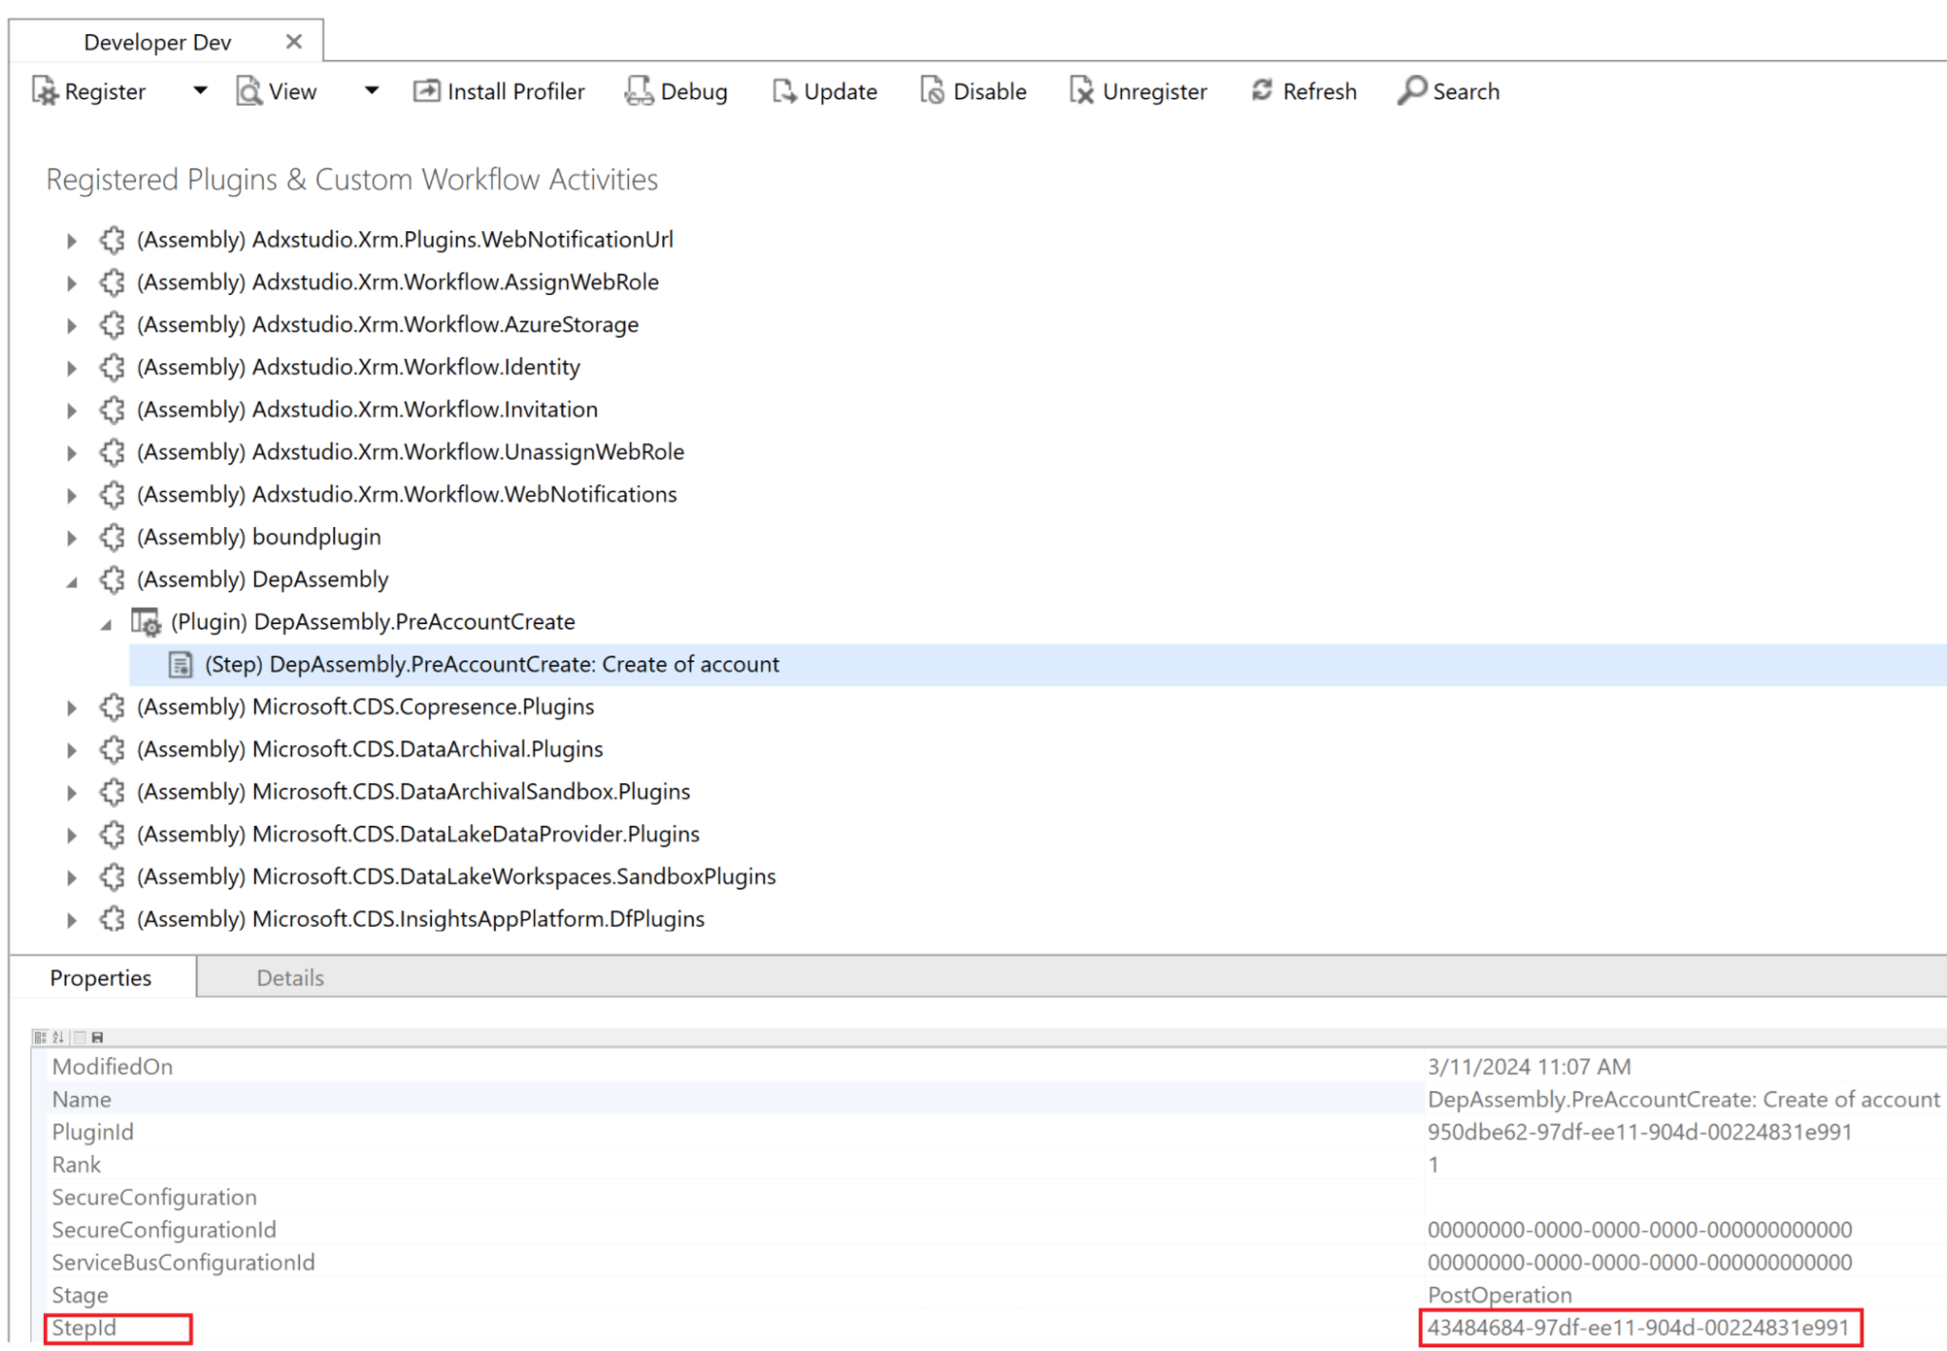Click the Register button
Image resolution: width=1947 pixels, height=1351 pixels.
(89, 91)
